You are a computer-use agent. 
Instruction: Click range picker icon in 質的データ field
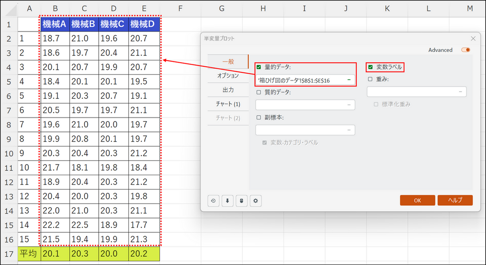coord(349,105)
